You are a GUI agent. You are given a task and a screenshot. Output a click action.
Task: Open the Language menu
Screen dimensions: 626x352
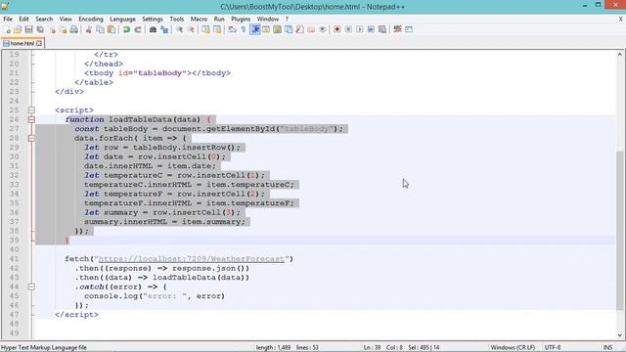[x=122, y=19]
